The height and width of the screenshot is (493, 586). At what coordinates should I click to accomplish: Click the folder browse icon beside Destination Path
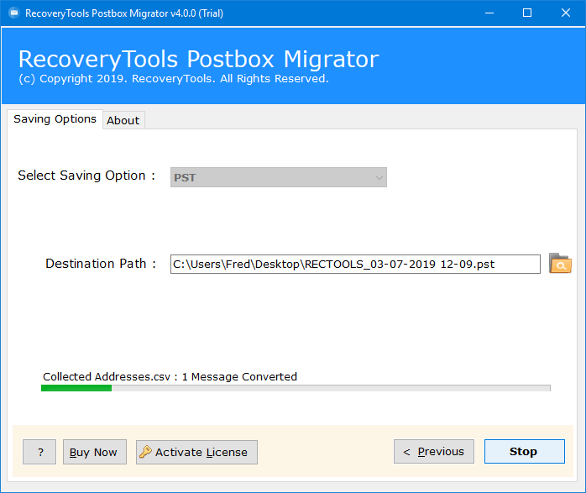coord(560,263)
